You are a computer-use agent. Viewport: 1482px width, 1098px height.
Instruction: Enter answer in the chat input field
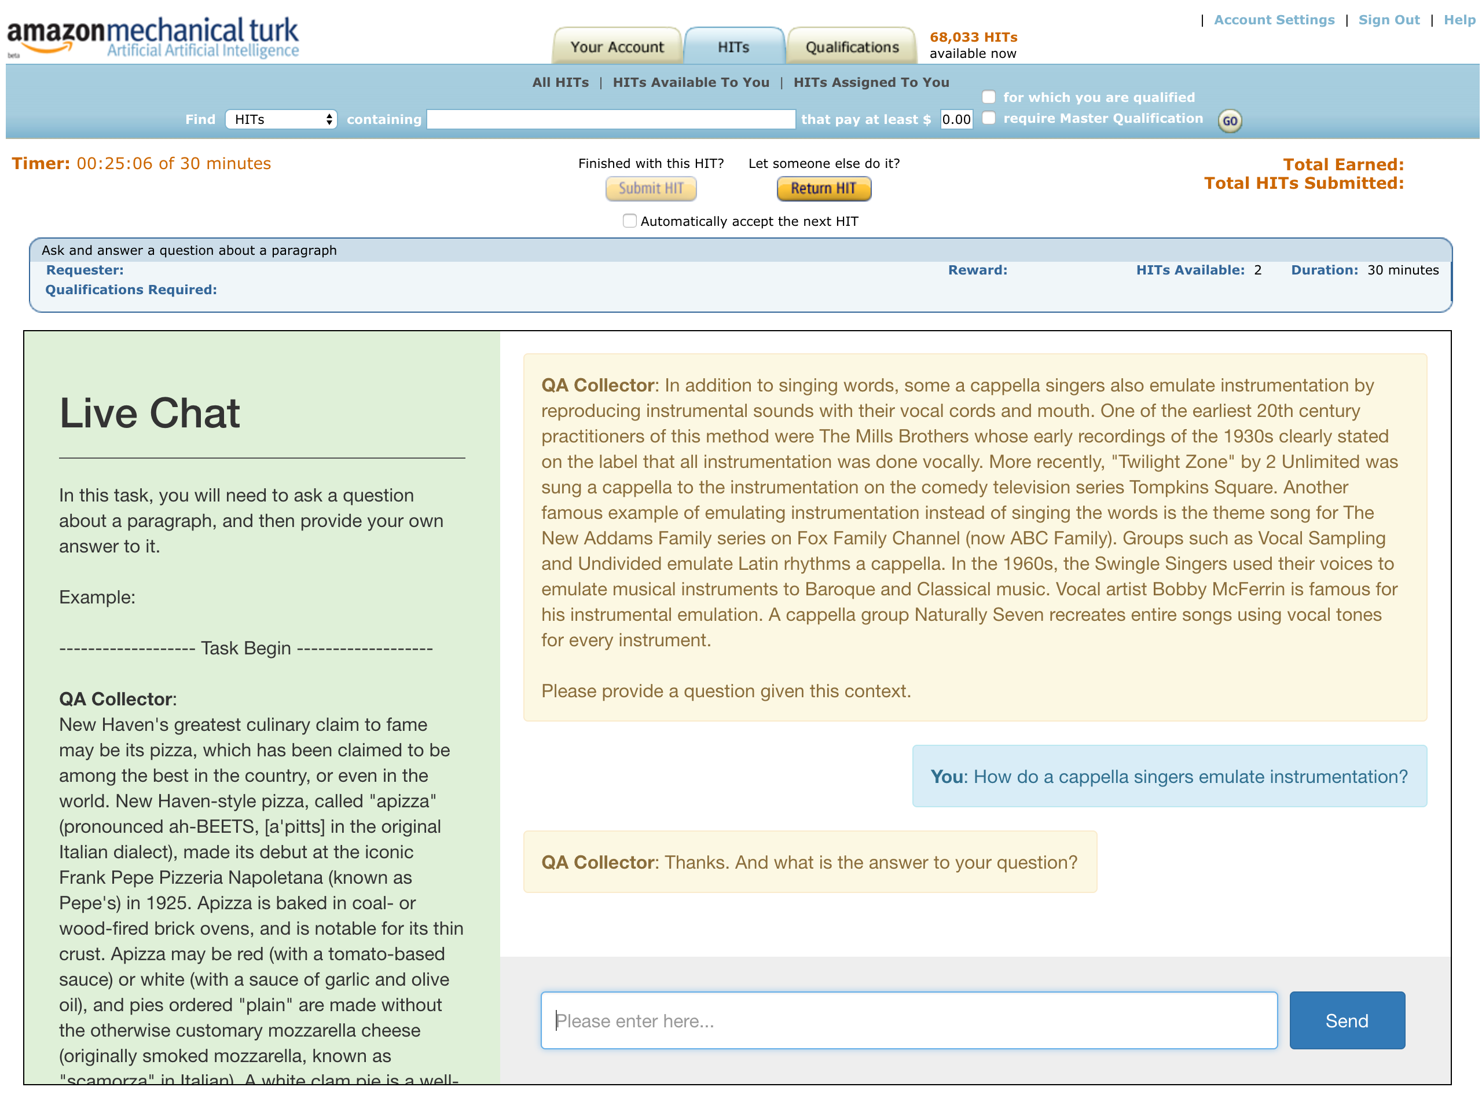click(x=909, y=1020)
